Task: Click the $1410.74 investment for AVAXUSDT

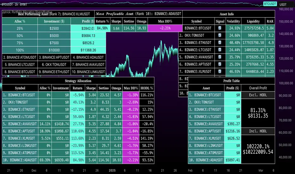Action: click(x=61, y=124)
